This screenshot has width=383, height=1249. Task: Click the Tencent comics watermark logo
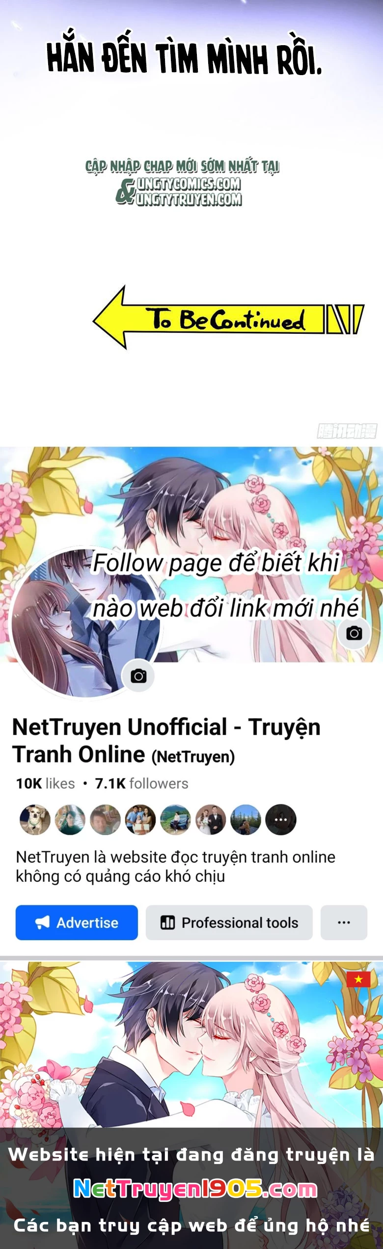[347, 431]
